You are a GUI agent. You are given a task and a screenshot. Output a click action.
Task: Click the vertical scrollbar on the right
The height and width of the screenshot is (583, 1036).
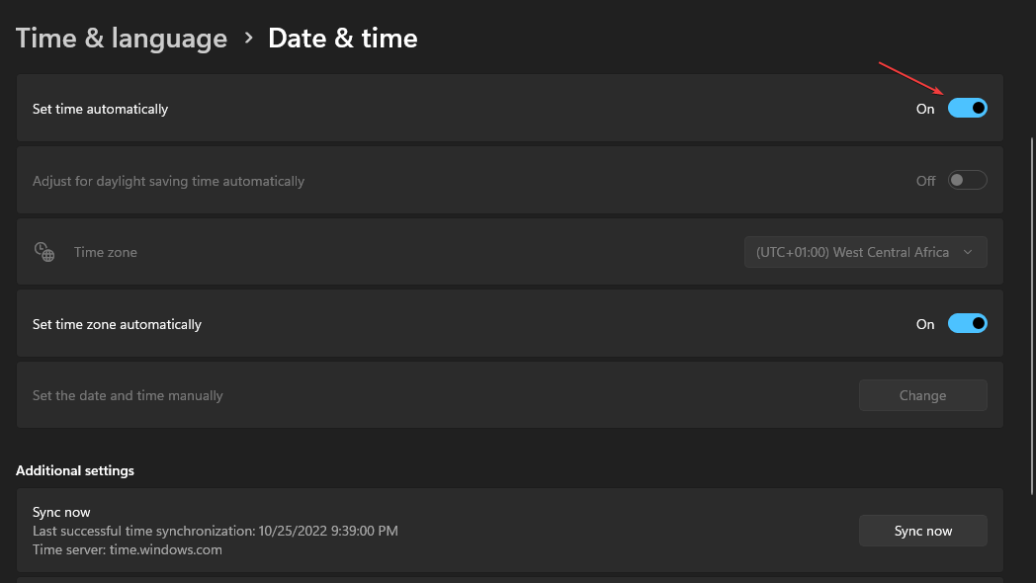click(1032, 315)
